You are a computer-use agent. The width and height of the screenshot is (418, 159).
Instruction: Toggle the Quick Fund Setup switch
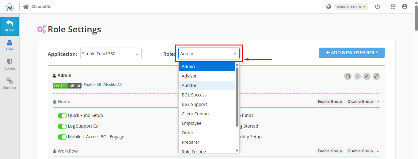(62, 116)
